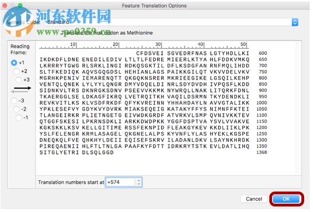Screen dimensions: 313x212
Task: Click the Translation numbers start at field
Action: coord(121,182)
